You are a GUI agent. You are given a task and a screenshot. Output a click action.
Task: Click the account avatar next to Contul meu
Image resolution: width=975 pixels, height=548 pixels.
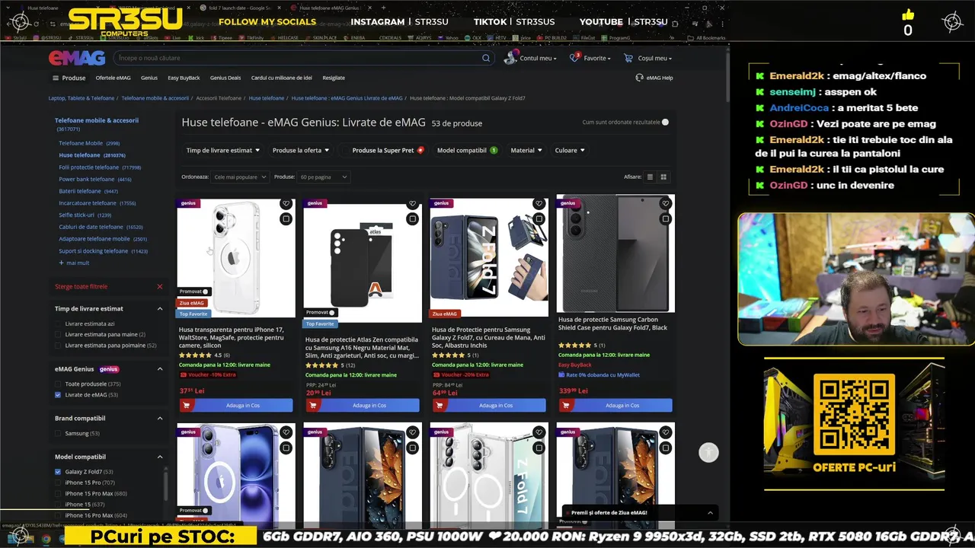click(x=510, y=58)
